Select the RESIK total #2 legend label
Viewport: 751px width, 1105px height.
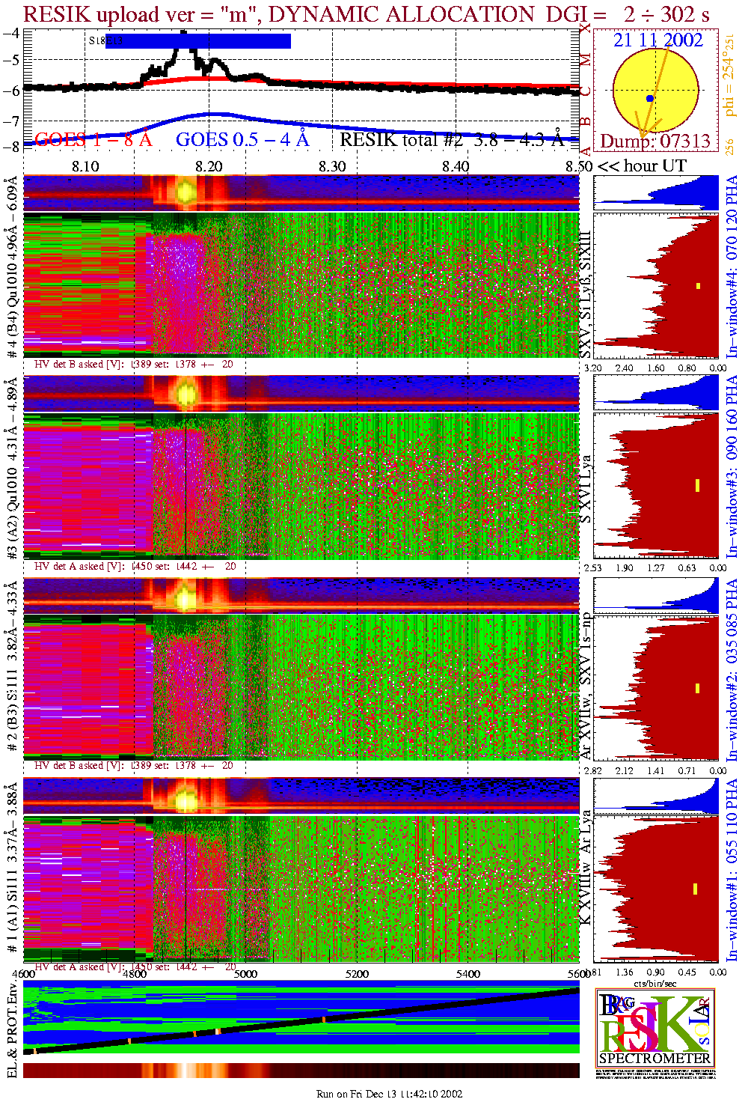point(451,140)
